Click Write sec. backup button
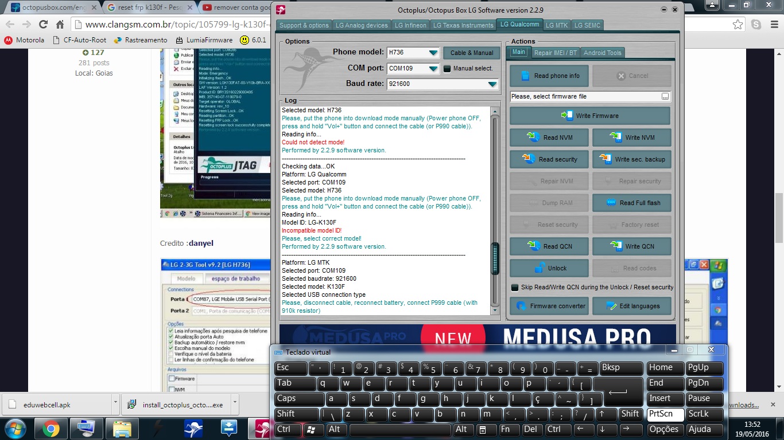Viewport: 784px width, 440px height. coord(631,159)
